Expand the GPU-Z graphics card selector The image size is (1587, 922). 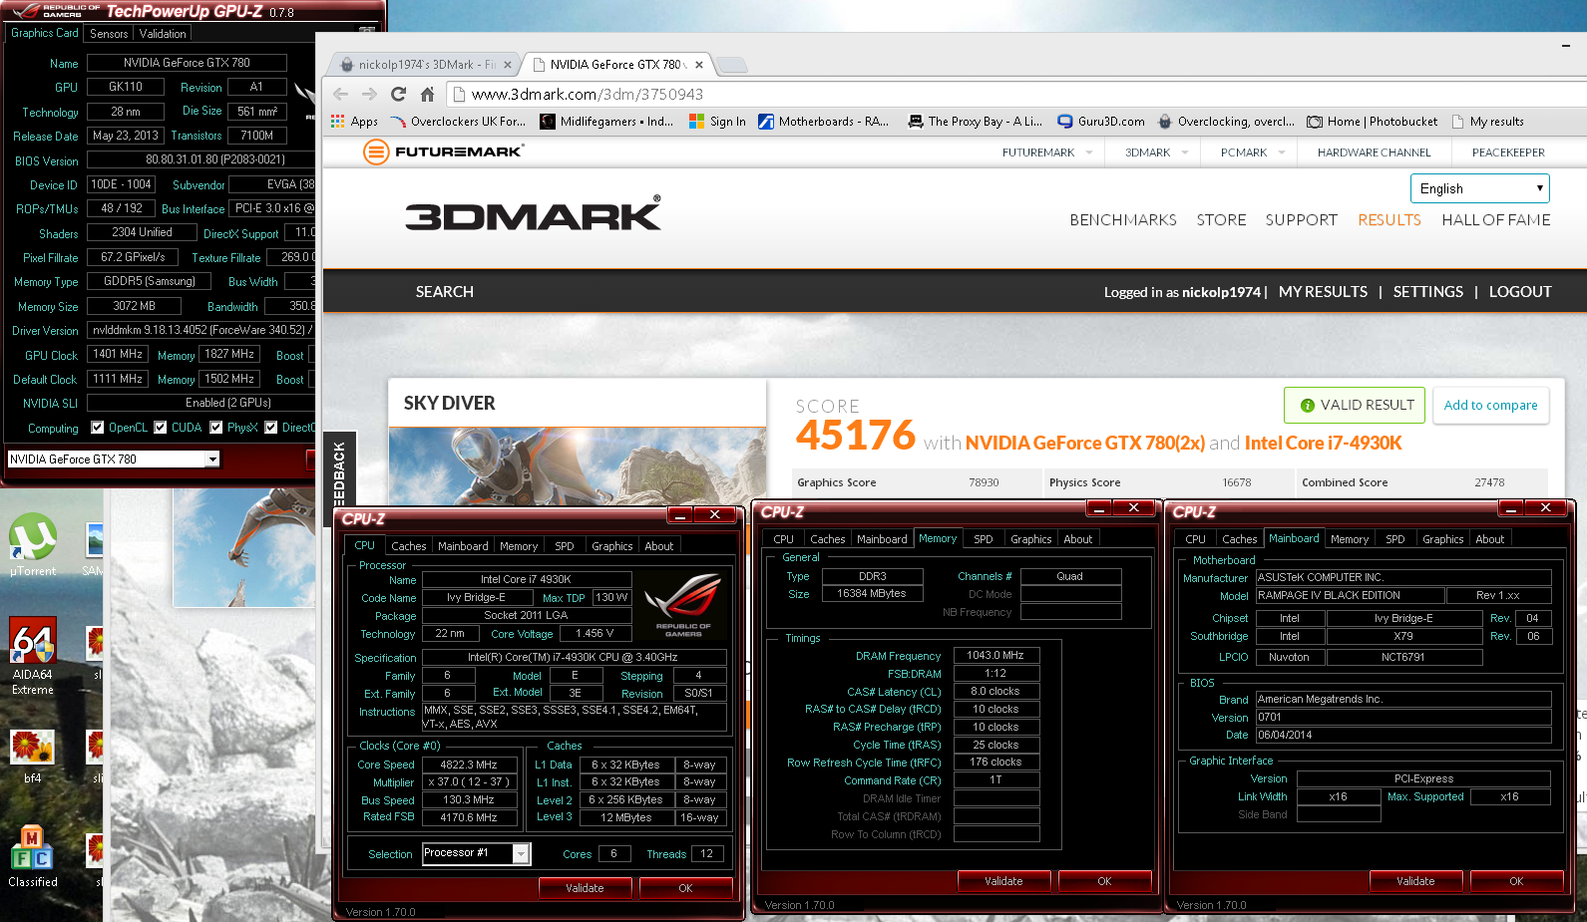click(212, 460)
